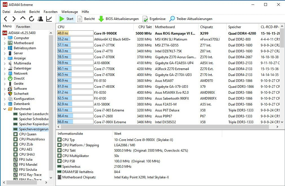Open the Favoriten menu in menu bar
This screenshot has width=285, height=186.
(x=50, y=12)
